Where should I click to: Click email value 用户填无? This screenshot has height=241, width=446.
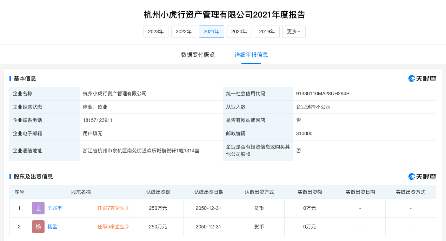click(x=93, y=133)
